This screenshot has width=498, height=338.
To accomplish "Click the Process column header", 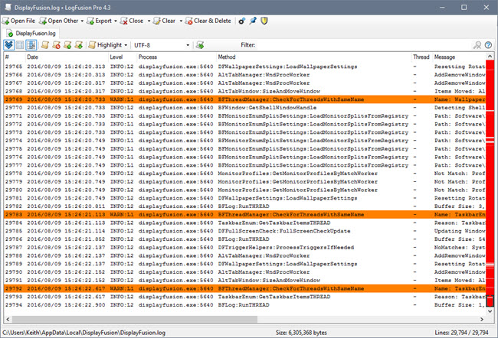I will click(176, 57).
